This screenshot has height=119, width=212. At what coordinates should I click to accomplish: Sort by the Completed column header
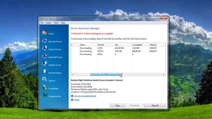(137, 45)
